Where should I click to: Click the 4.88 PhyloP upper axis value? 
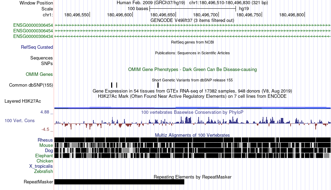(45, 112)
